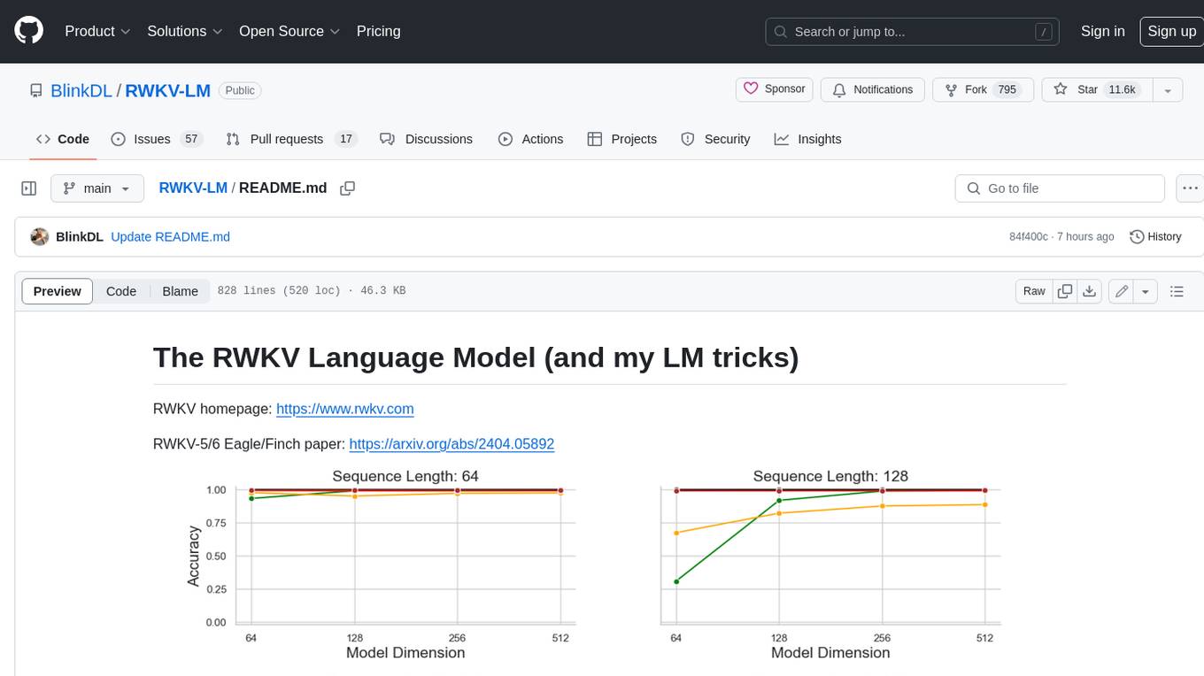Switch to the Insights tab
1204x676 pixels.
tap(807, 139)
